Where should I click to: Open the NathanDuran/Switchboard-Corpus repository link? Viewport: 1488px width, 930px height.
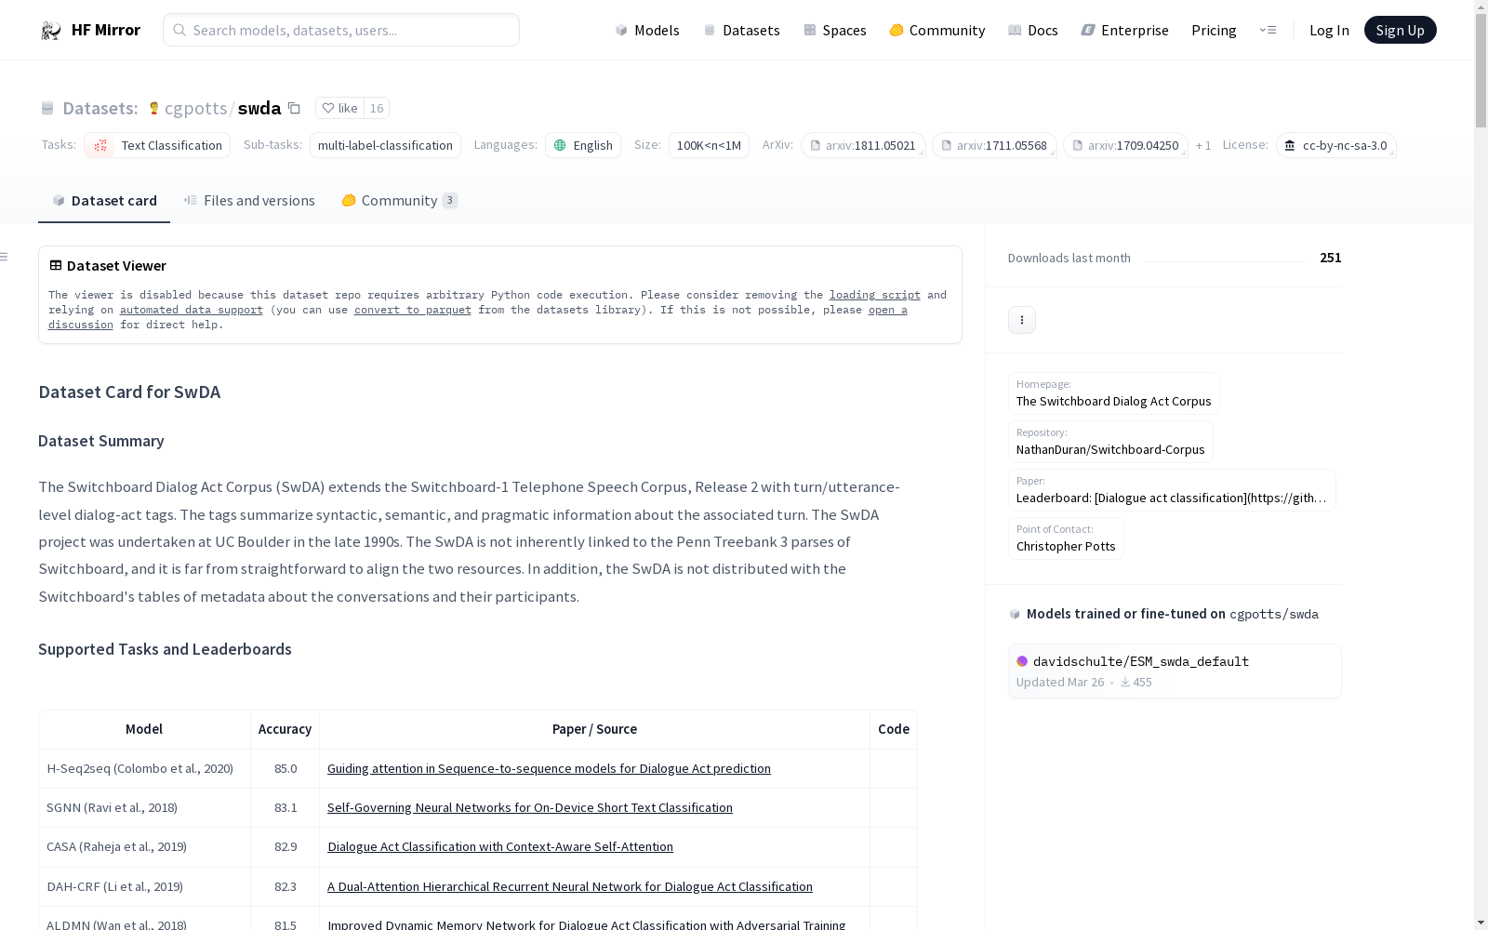(x=1110, y=449)
